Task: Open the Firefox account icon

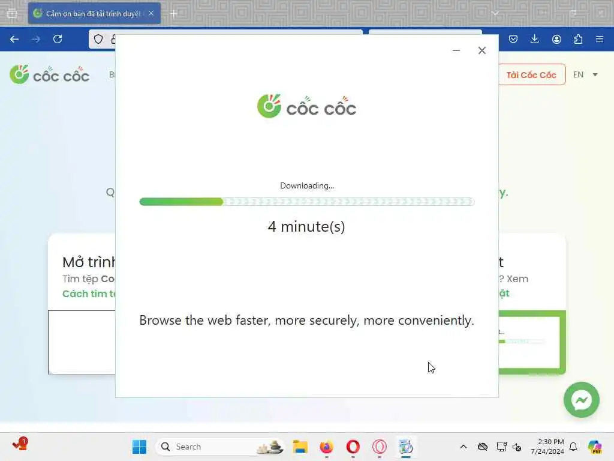Action: coord(556,39)
